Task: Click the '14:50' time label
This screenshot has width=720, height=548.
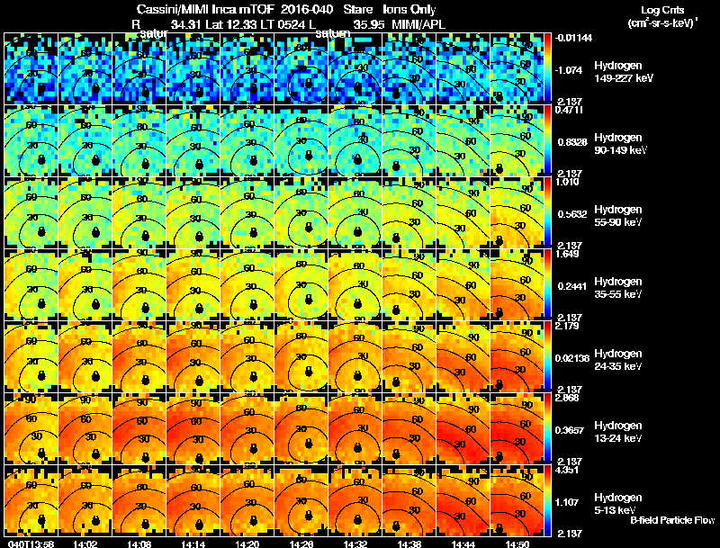Action: pyautogui.click(x=517, y=544)
